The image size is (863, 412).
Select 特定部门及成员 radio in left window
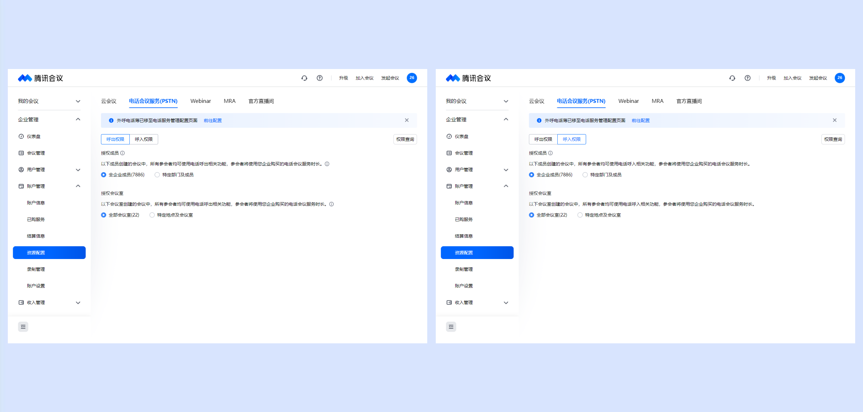pyautogui.click(x=157, y=175)
